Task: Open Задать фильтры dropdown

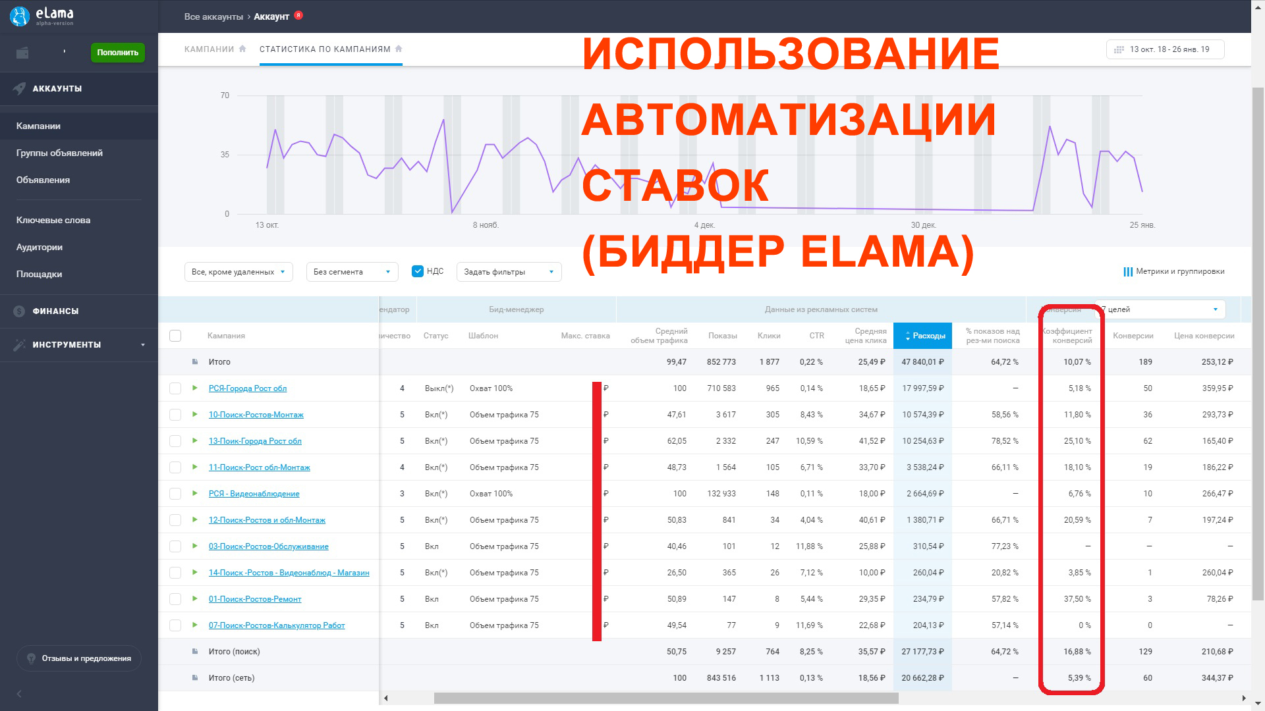Action: [x=509, y=272]
